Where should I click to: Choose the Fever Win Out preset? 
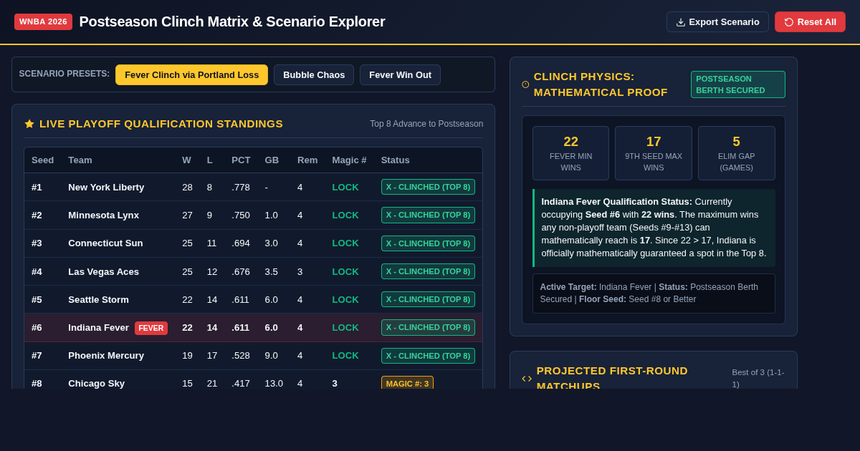400,75
